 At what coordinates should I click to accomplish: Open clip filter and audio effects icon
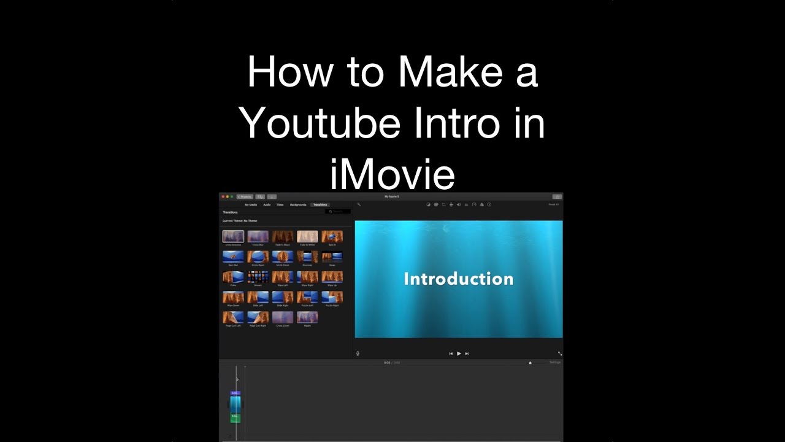[481, 204]
